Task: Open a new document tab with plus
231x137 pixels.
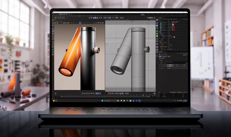Action: coord(71,14)
